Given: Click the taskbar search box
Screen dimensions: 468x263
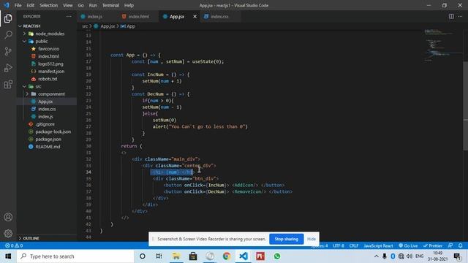Looking at the screenshot, I should point(75,256).
